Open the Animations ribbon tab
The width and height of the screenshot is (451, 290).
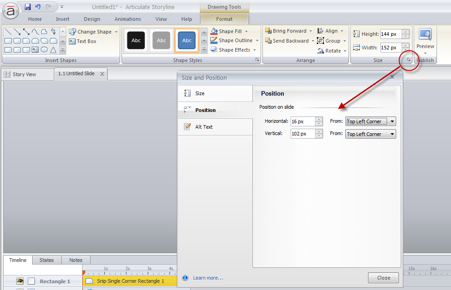(x=128, y=19)
